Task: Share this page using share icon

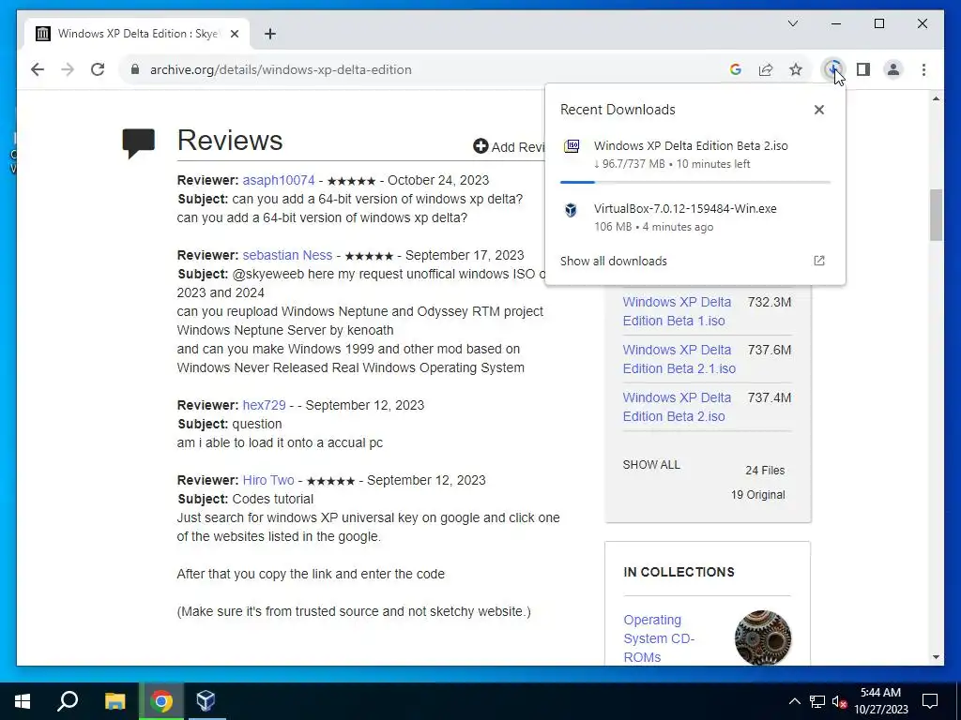Action: (766, 69)
